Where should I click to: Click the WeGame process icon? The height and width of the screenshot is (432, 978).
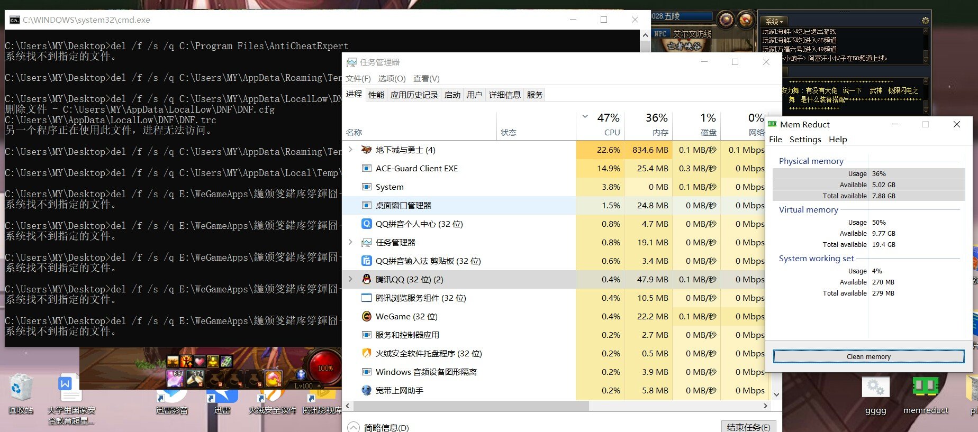click(366, 316)
